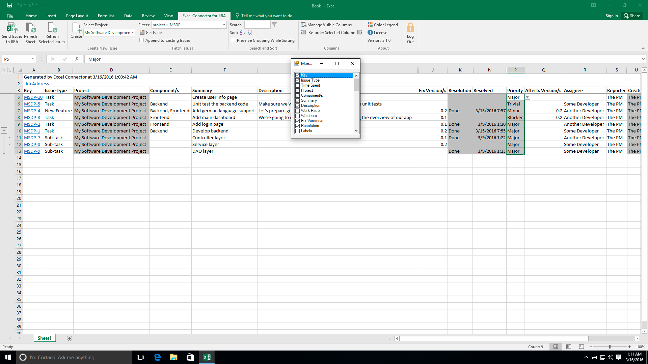
Task: Switch to Page Layout view in status bar
Action: pyautogui.click(x=569, y=347)
